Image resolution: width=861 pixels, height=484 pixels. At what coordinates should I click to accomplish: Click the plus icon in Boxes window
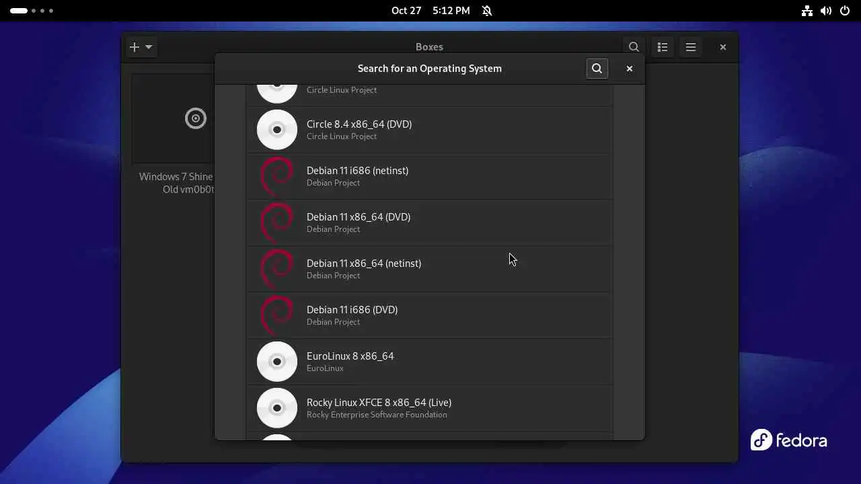pos(135,47)
